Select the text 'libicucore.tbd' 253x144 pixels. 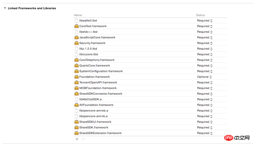tap(89, 54)
